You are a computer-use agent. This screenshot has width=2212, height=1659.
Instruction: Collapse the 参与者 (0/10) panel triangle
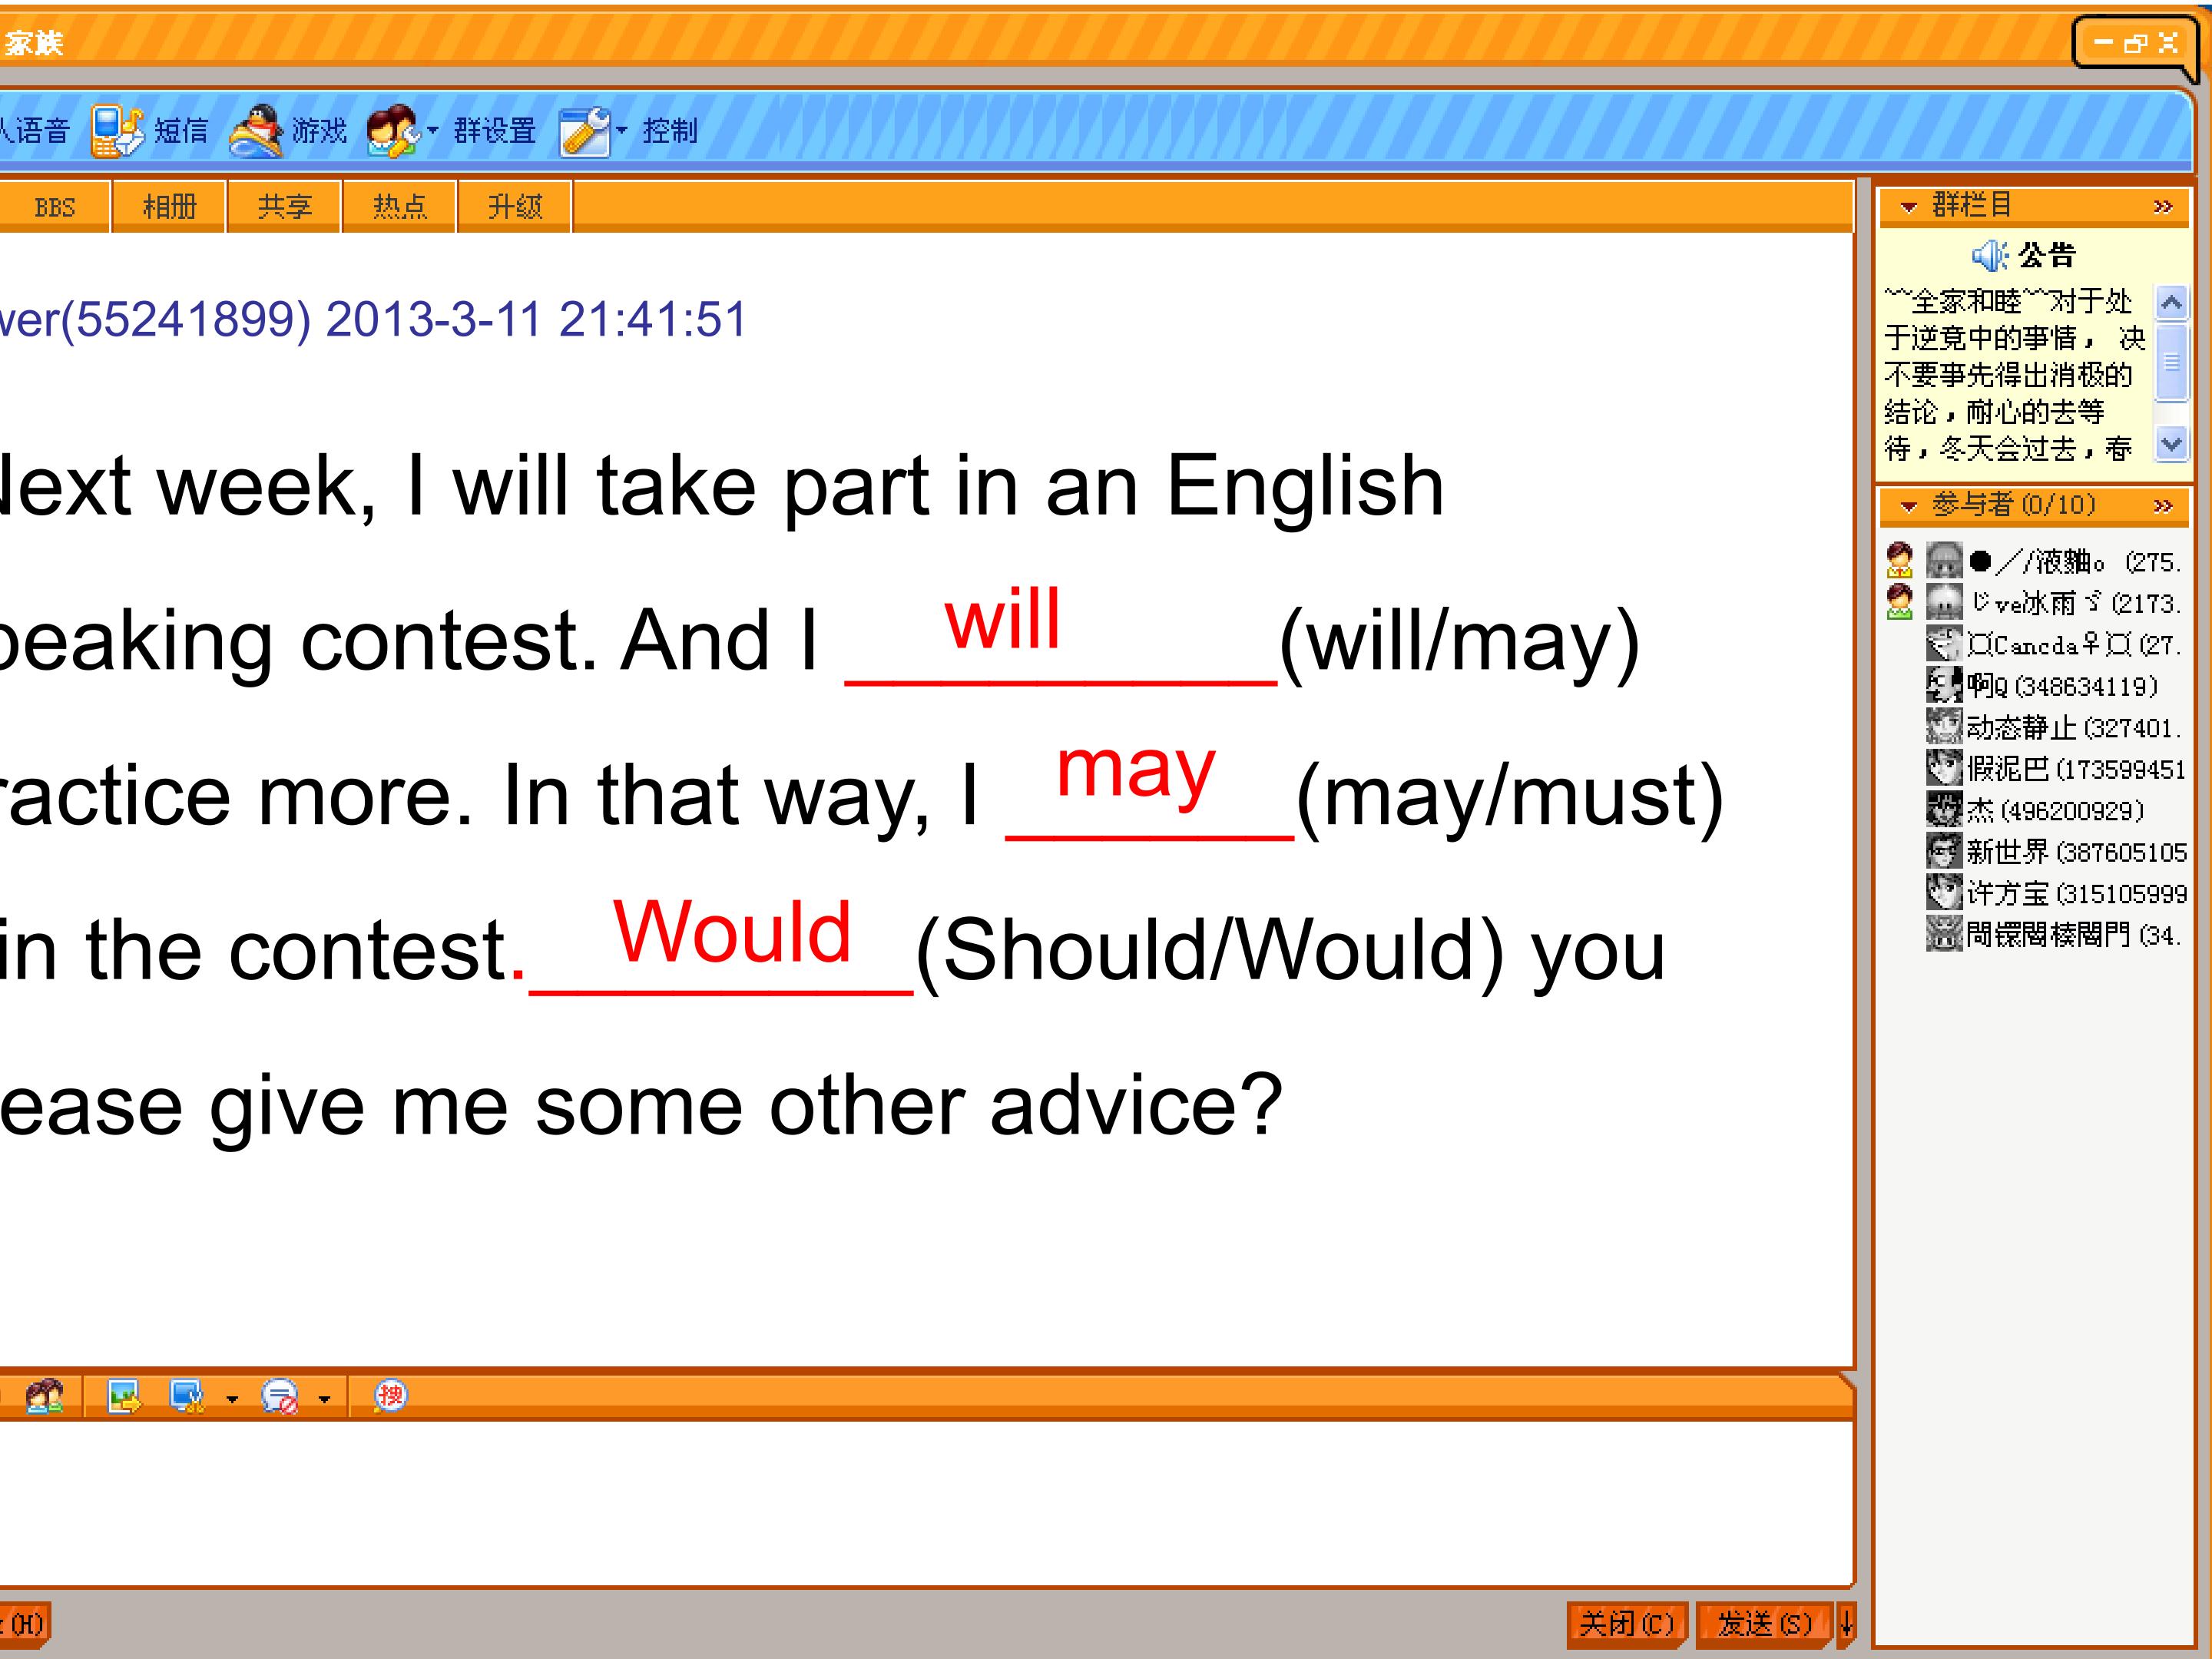pos(1908,506)
